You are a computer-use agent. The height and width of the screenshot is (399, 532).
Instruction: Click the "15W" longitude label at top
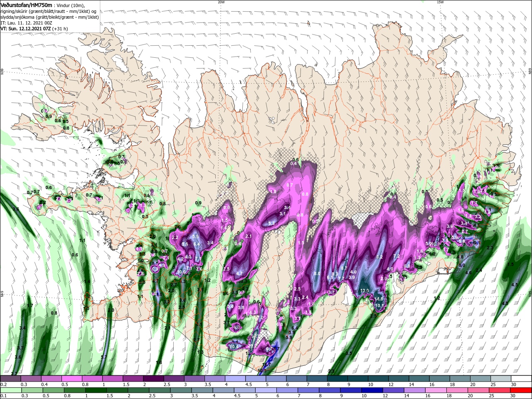coord(440,2)
